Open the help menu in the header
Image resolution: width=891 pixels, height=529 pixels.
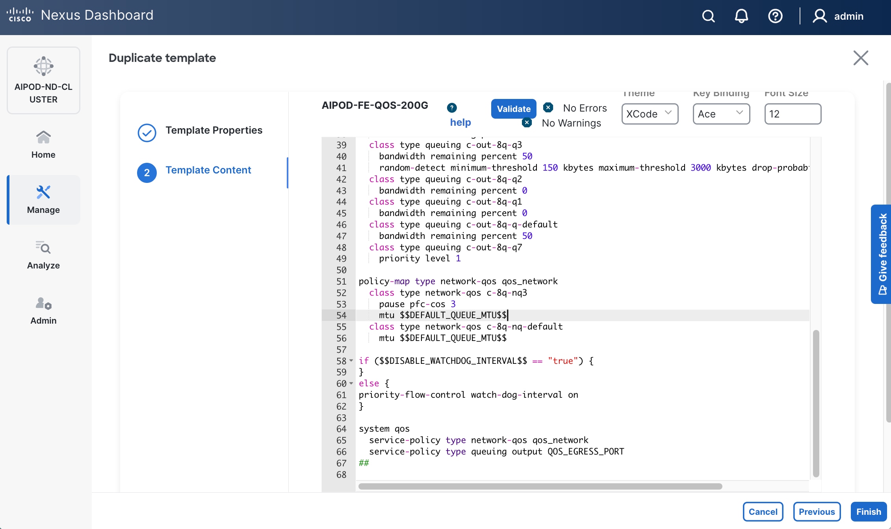pyautogui.click(x=775, y=16)
